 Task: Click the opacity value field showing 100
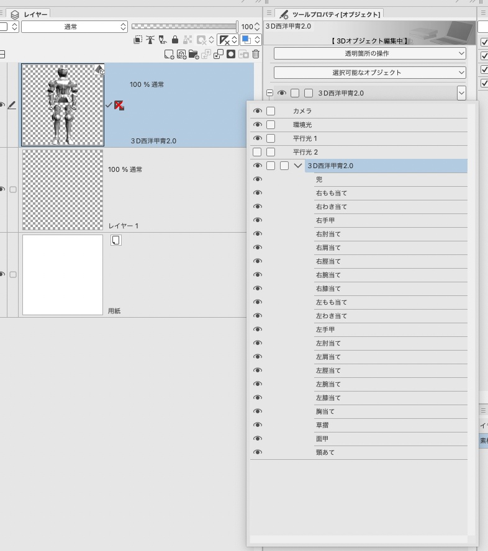(247, 27)
